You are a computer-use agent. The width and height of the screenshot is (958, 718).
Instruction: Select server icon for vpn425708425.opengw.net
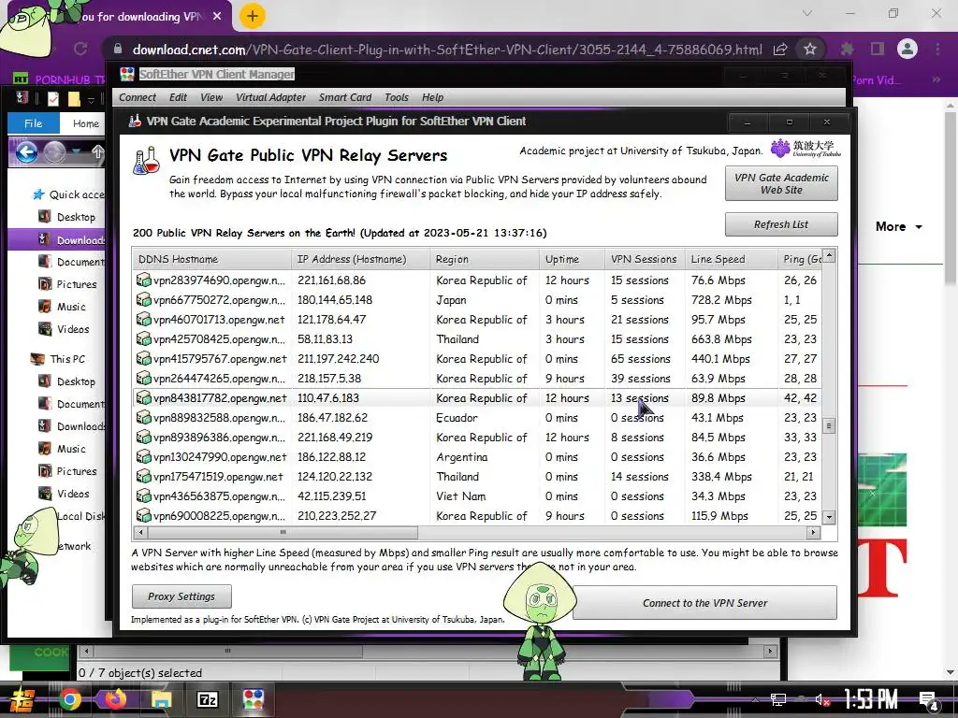coord(143,338)
